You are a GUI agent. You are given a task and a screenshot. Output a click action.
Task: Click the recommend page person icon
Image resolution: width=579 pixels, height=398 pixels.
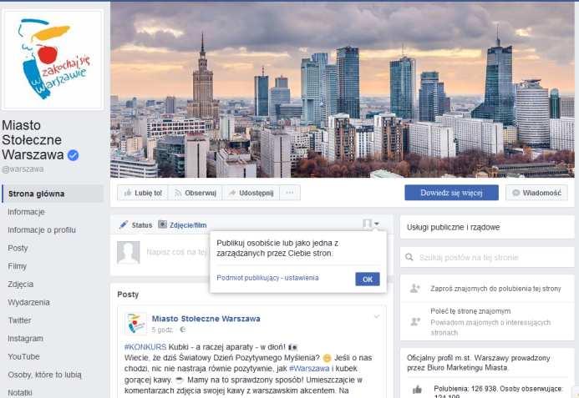coord(415,321)
